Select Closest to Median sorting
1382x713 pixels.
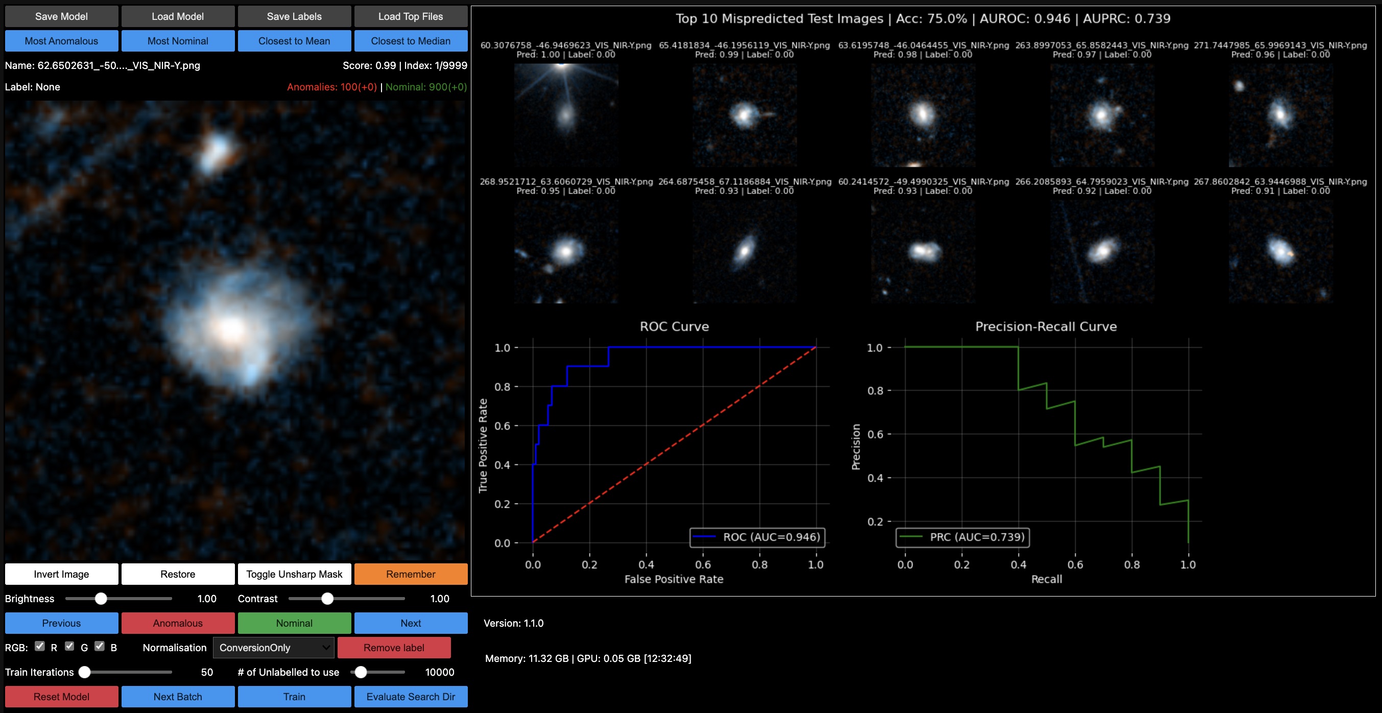pyautogui.click(x=411, y=41)
